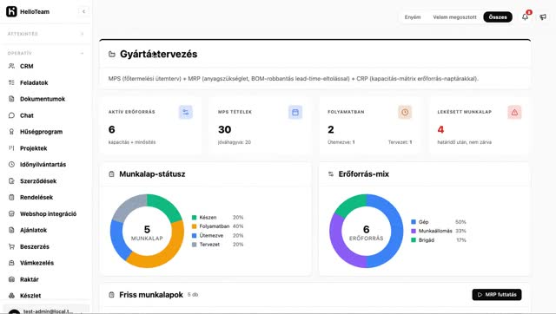Click the green Készen legend swatch
The height and width of the screenshot is (314, 556).
point(194,218)
